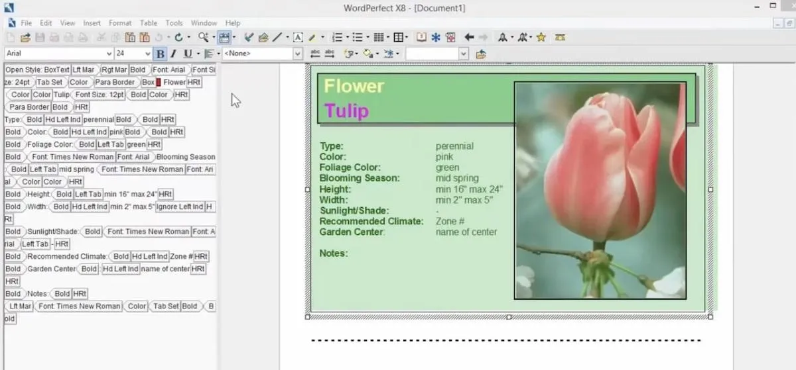Click the magnifier Zoom icon

[203, 38]
